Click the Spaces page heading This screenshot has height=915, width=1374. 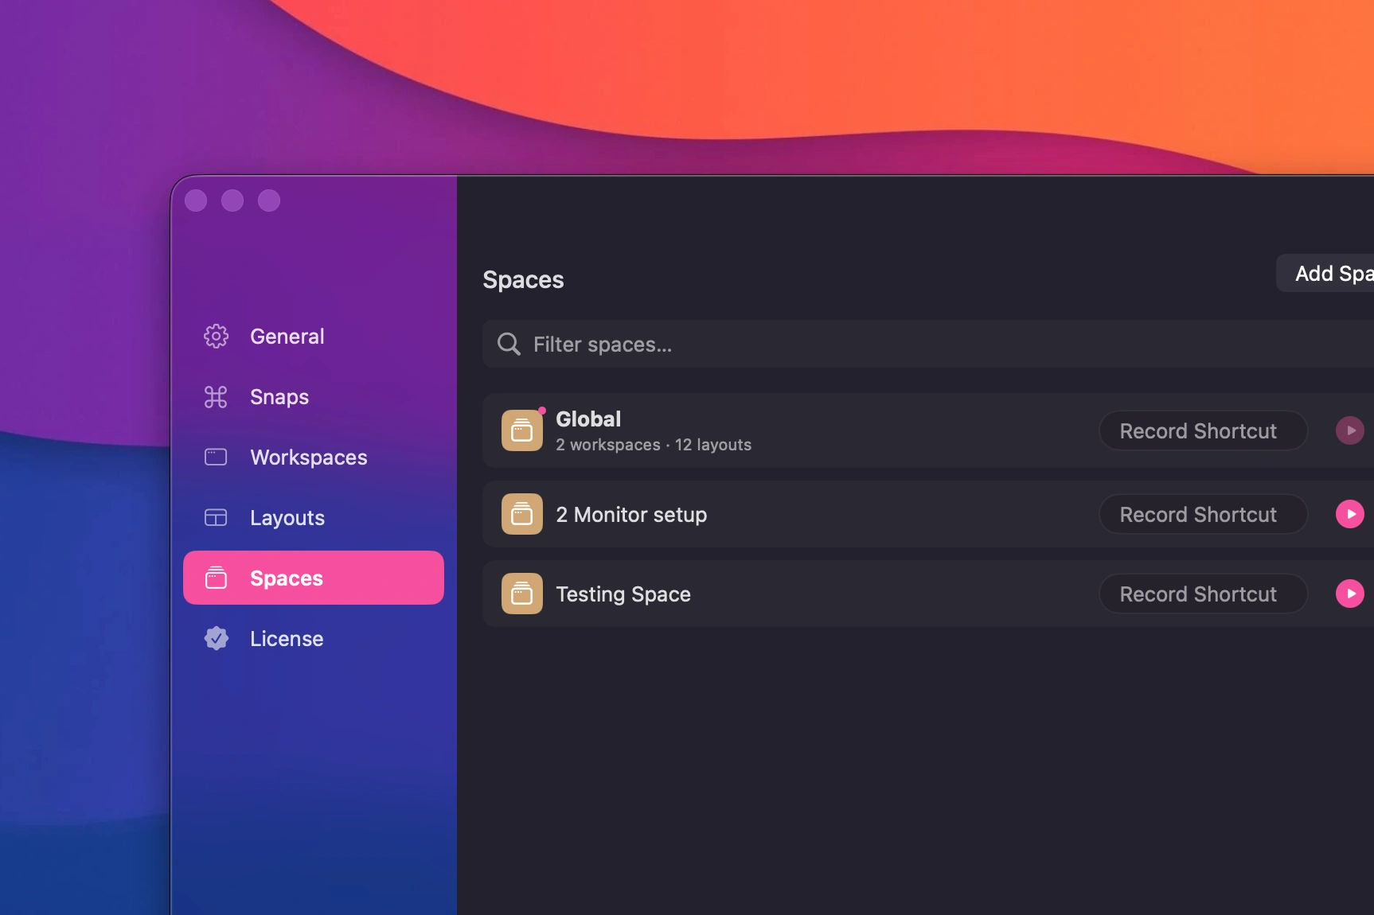tap(523, 280)
